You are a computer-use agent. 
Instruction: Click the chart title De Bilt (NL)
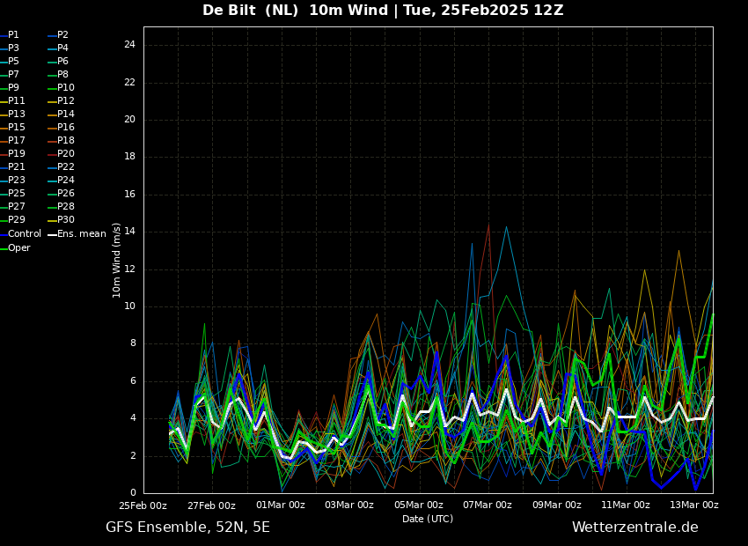pyautogui.click(x=251, y=10)
